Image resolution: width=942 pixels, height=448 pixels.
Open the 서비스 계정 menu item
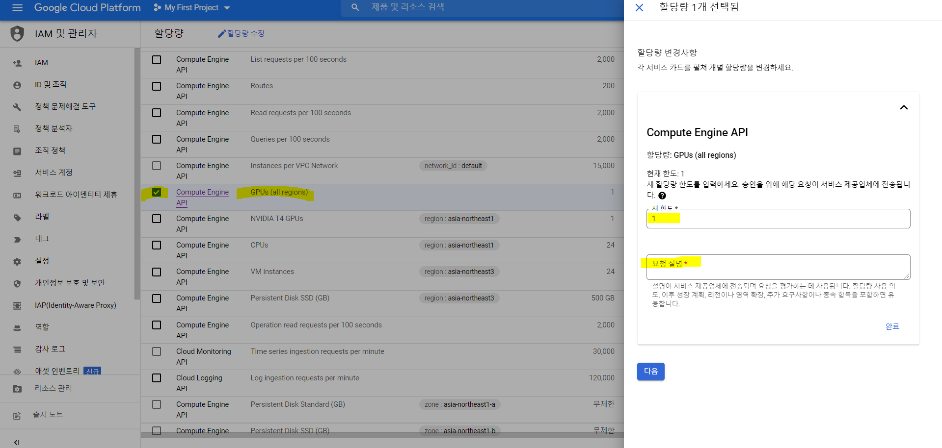[54, 173]
